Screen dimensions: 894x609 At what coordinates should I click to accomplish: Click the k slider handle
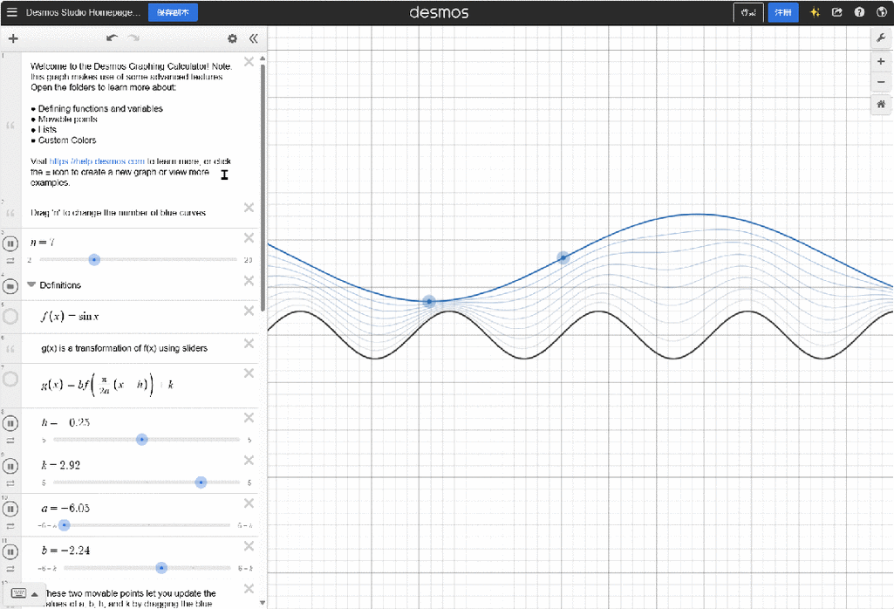click(201, 482)
